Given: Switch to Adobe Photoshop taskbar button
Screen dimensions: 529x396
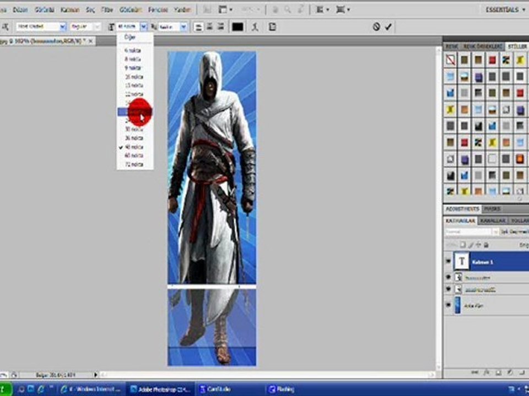Looking at the screenshot, I should click(160, 389).
